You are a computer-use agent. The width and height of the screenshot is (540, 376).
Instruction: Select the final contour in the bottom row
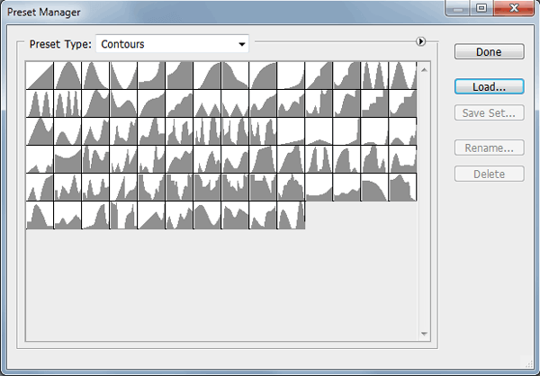coord(291,215)
